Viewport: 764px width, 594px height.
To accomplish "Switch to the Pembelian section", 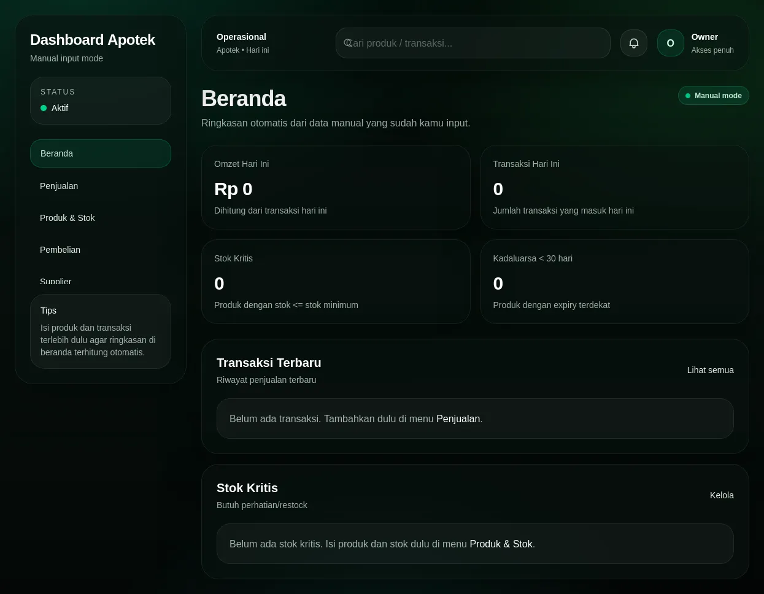I will point(60,250).
